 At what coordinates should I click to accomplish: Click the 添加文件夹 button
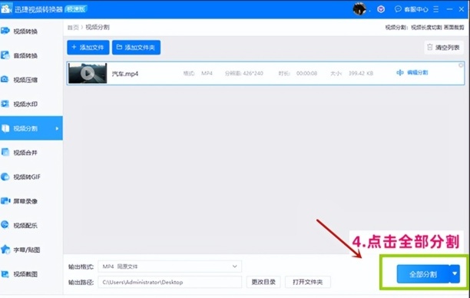[x=136, y=48]
